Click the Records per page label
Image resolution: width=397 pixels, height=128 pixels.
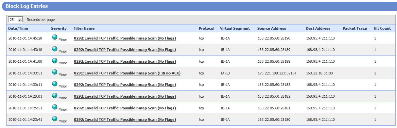pyautogui.click(x=41, y=20)
